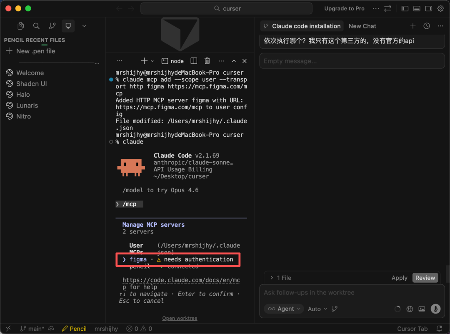Open title bar more options ellipsis
Viewport: 450px width, 334px height.
[376, 8]
